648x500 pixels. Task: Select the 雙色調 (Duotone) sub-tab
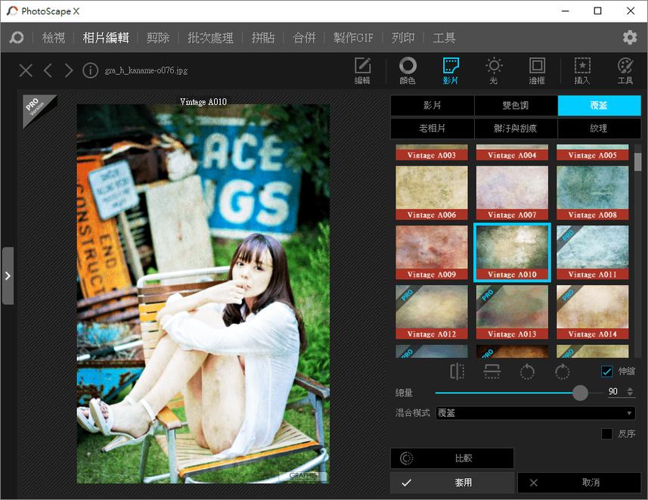(516, 105)
